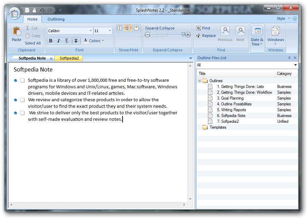Check the box for 'Softpedia is a library' item
The image size is (308, 219).
click(x=23, y=80)
